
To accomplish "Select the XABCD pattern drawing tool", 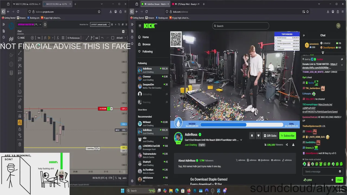I will 20,66.
